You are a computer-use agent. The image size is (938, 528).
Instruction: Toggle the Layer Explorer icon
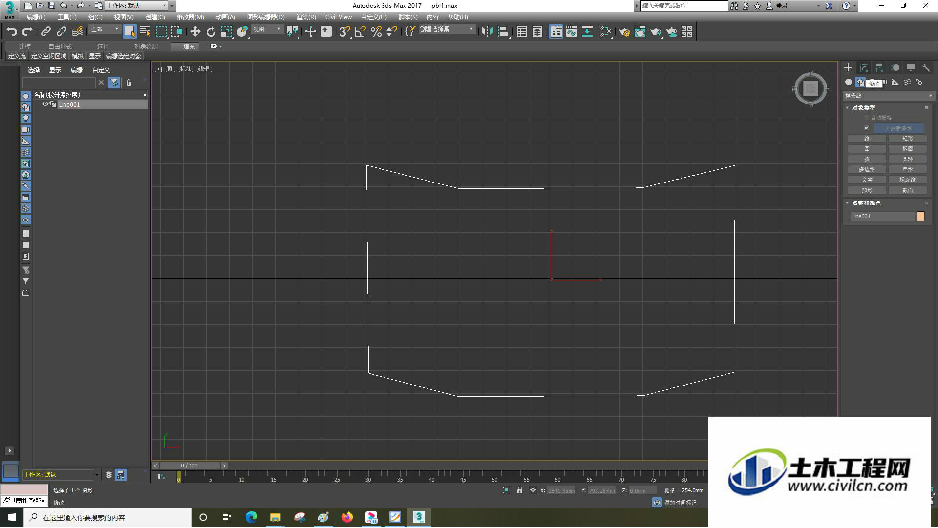click(x=537, y=32)
